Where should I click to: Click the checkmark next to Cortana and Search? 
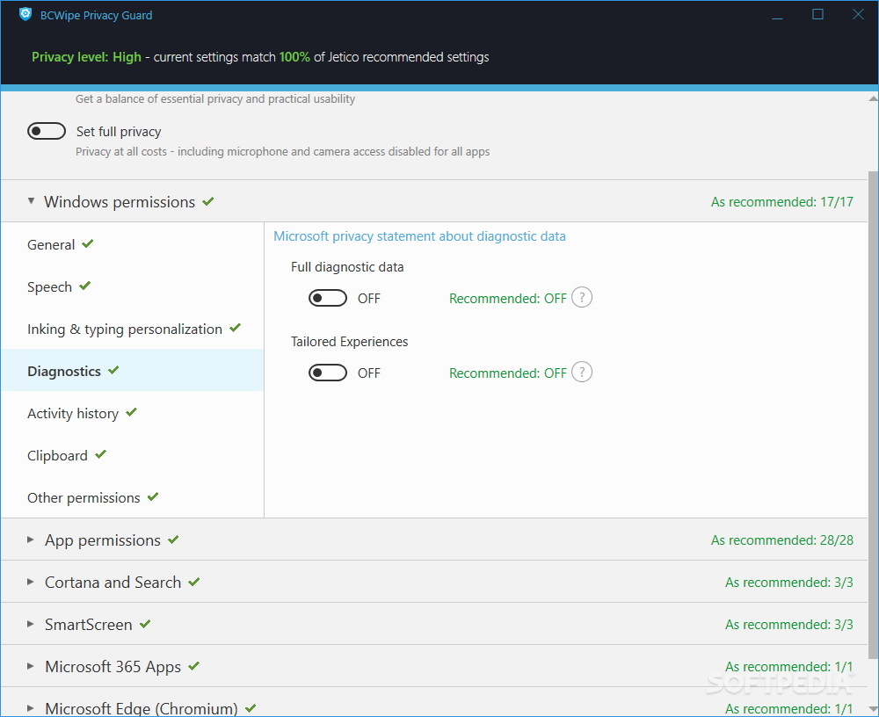(x=194, y=582)
